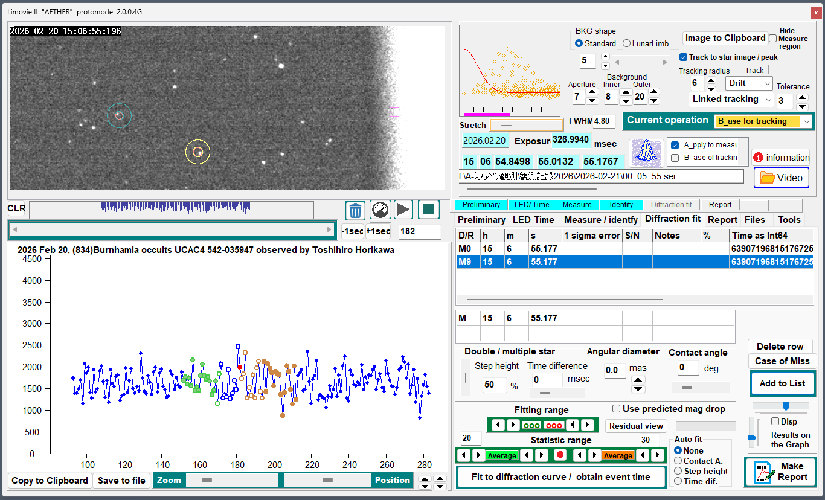Image resolution: width=825 pixels, height=500 pixels.
Task: Click the Video folder button
Action: tap(781, 178)
